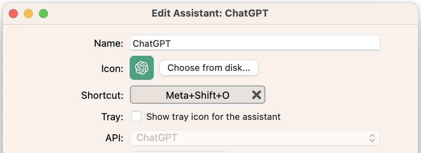
Task: Click the up-down chevron arrows of API selector
Action: (372, 138)
